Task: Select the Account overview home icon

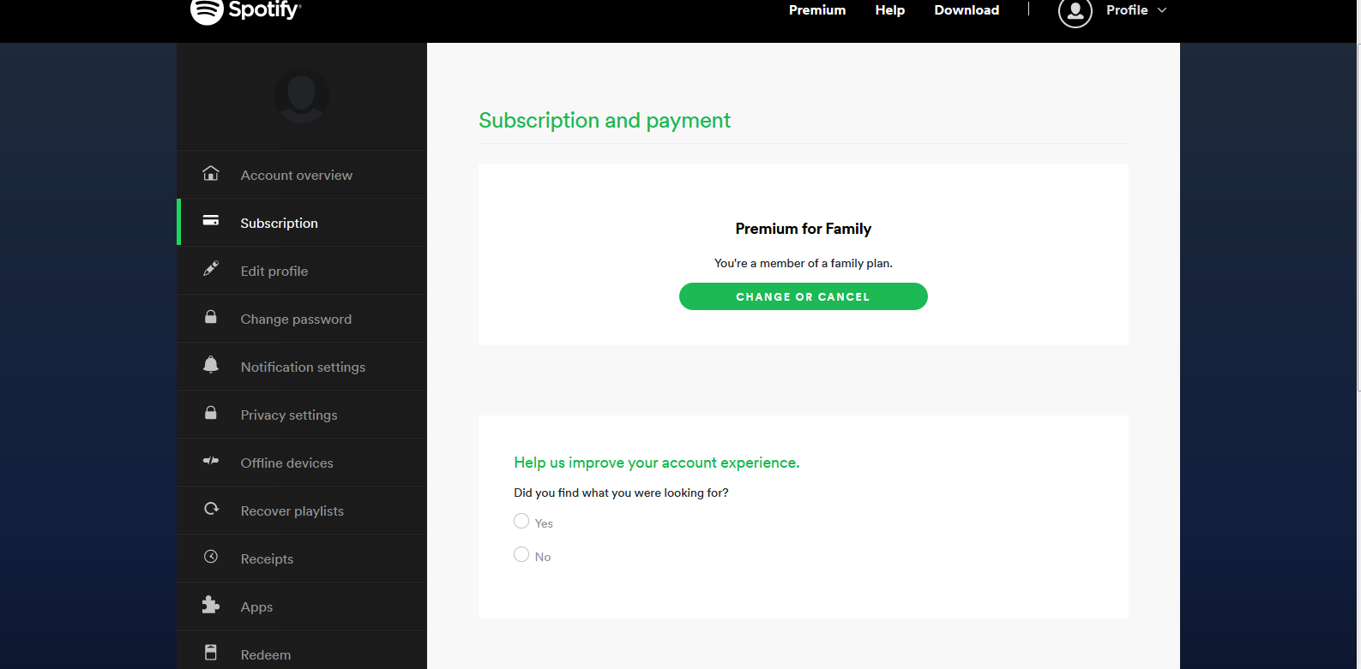Action: point(211,174)
